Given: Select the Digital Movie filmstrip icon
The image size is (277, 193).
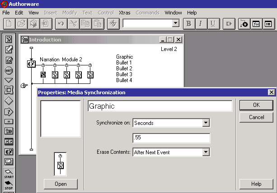Looking at the screenshot, I should (x=9, y=142).
